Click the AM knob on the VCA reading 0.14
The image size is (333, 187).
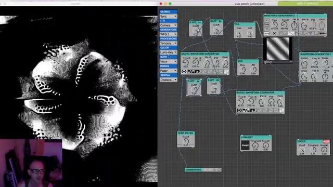[253, 70]
